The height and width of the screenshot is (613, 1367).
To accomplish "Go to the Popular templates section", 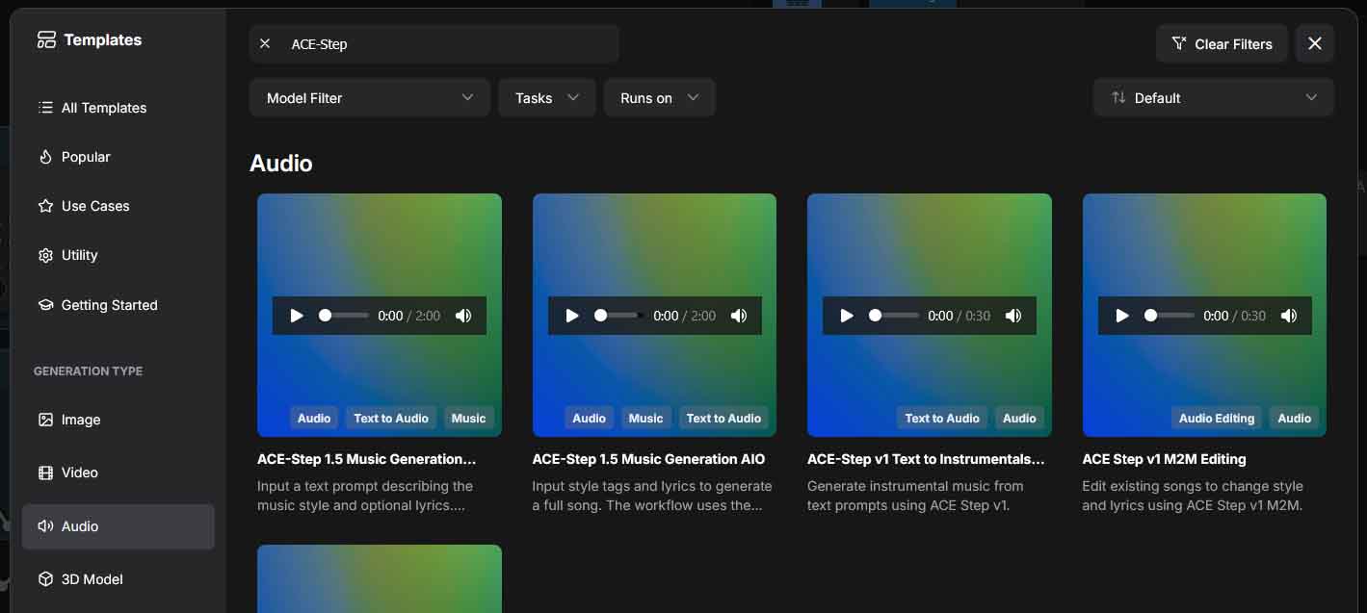I will [x=86, y=157].
